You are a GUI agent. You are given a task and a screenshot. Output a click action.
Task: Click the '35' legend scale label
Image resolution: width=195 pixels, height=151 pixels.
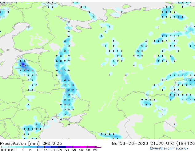pos(74,150)
